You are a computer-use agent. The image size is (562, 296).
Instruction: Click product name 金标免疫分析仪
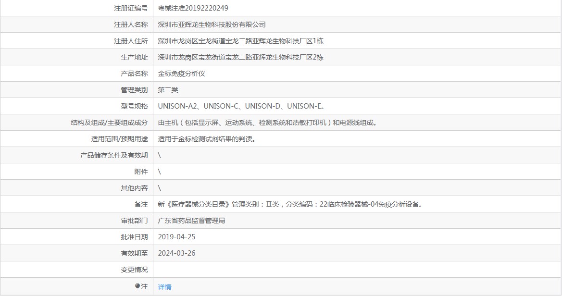(x=181, y=74)
